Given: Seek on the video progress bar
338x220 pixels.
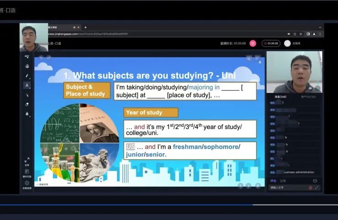Looking at the screenshot, I should tap(169, 205).
